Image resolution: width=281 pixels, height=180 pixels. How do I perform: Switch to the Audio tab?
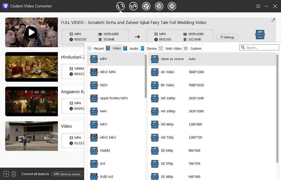(131, 48)
